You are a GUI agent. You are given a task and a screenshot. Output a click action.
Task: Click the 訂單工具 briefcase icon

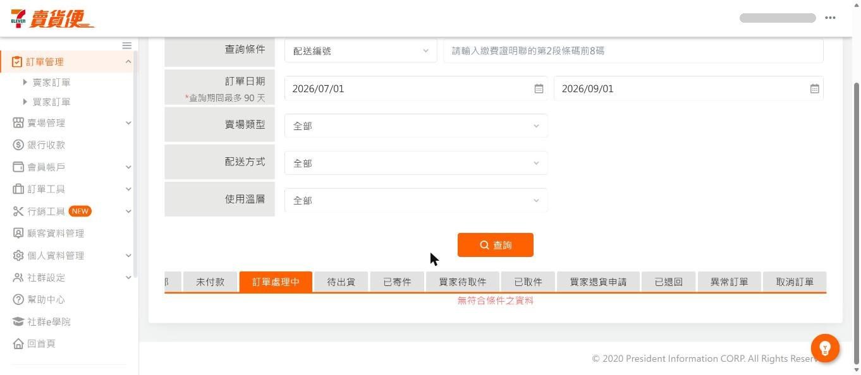(x=18, y=189)
